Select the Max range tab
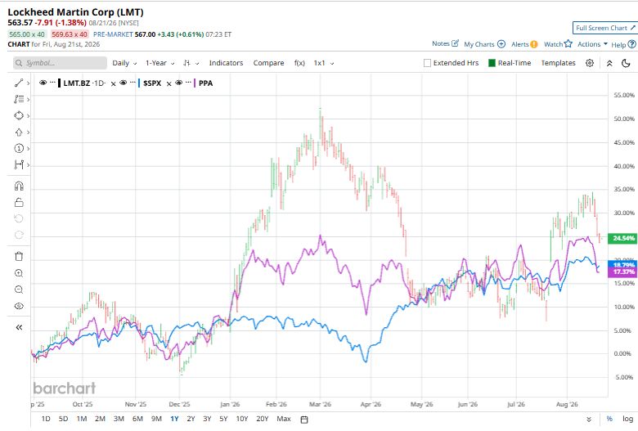The image size is (638, 431). tap(284, 419)
